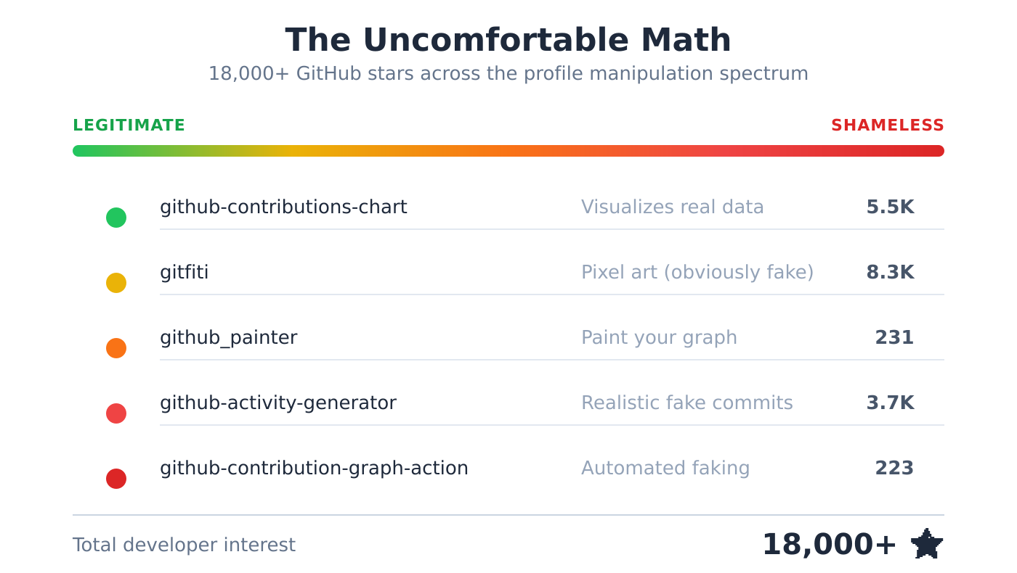
Task: Click the star icon next to 18,000+
Action: click(926, 544)
